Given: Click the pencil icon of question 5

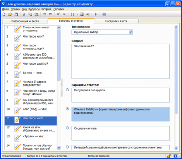Looking at the screenshot, I should pos(17,65).
